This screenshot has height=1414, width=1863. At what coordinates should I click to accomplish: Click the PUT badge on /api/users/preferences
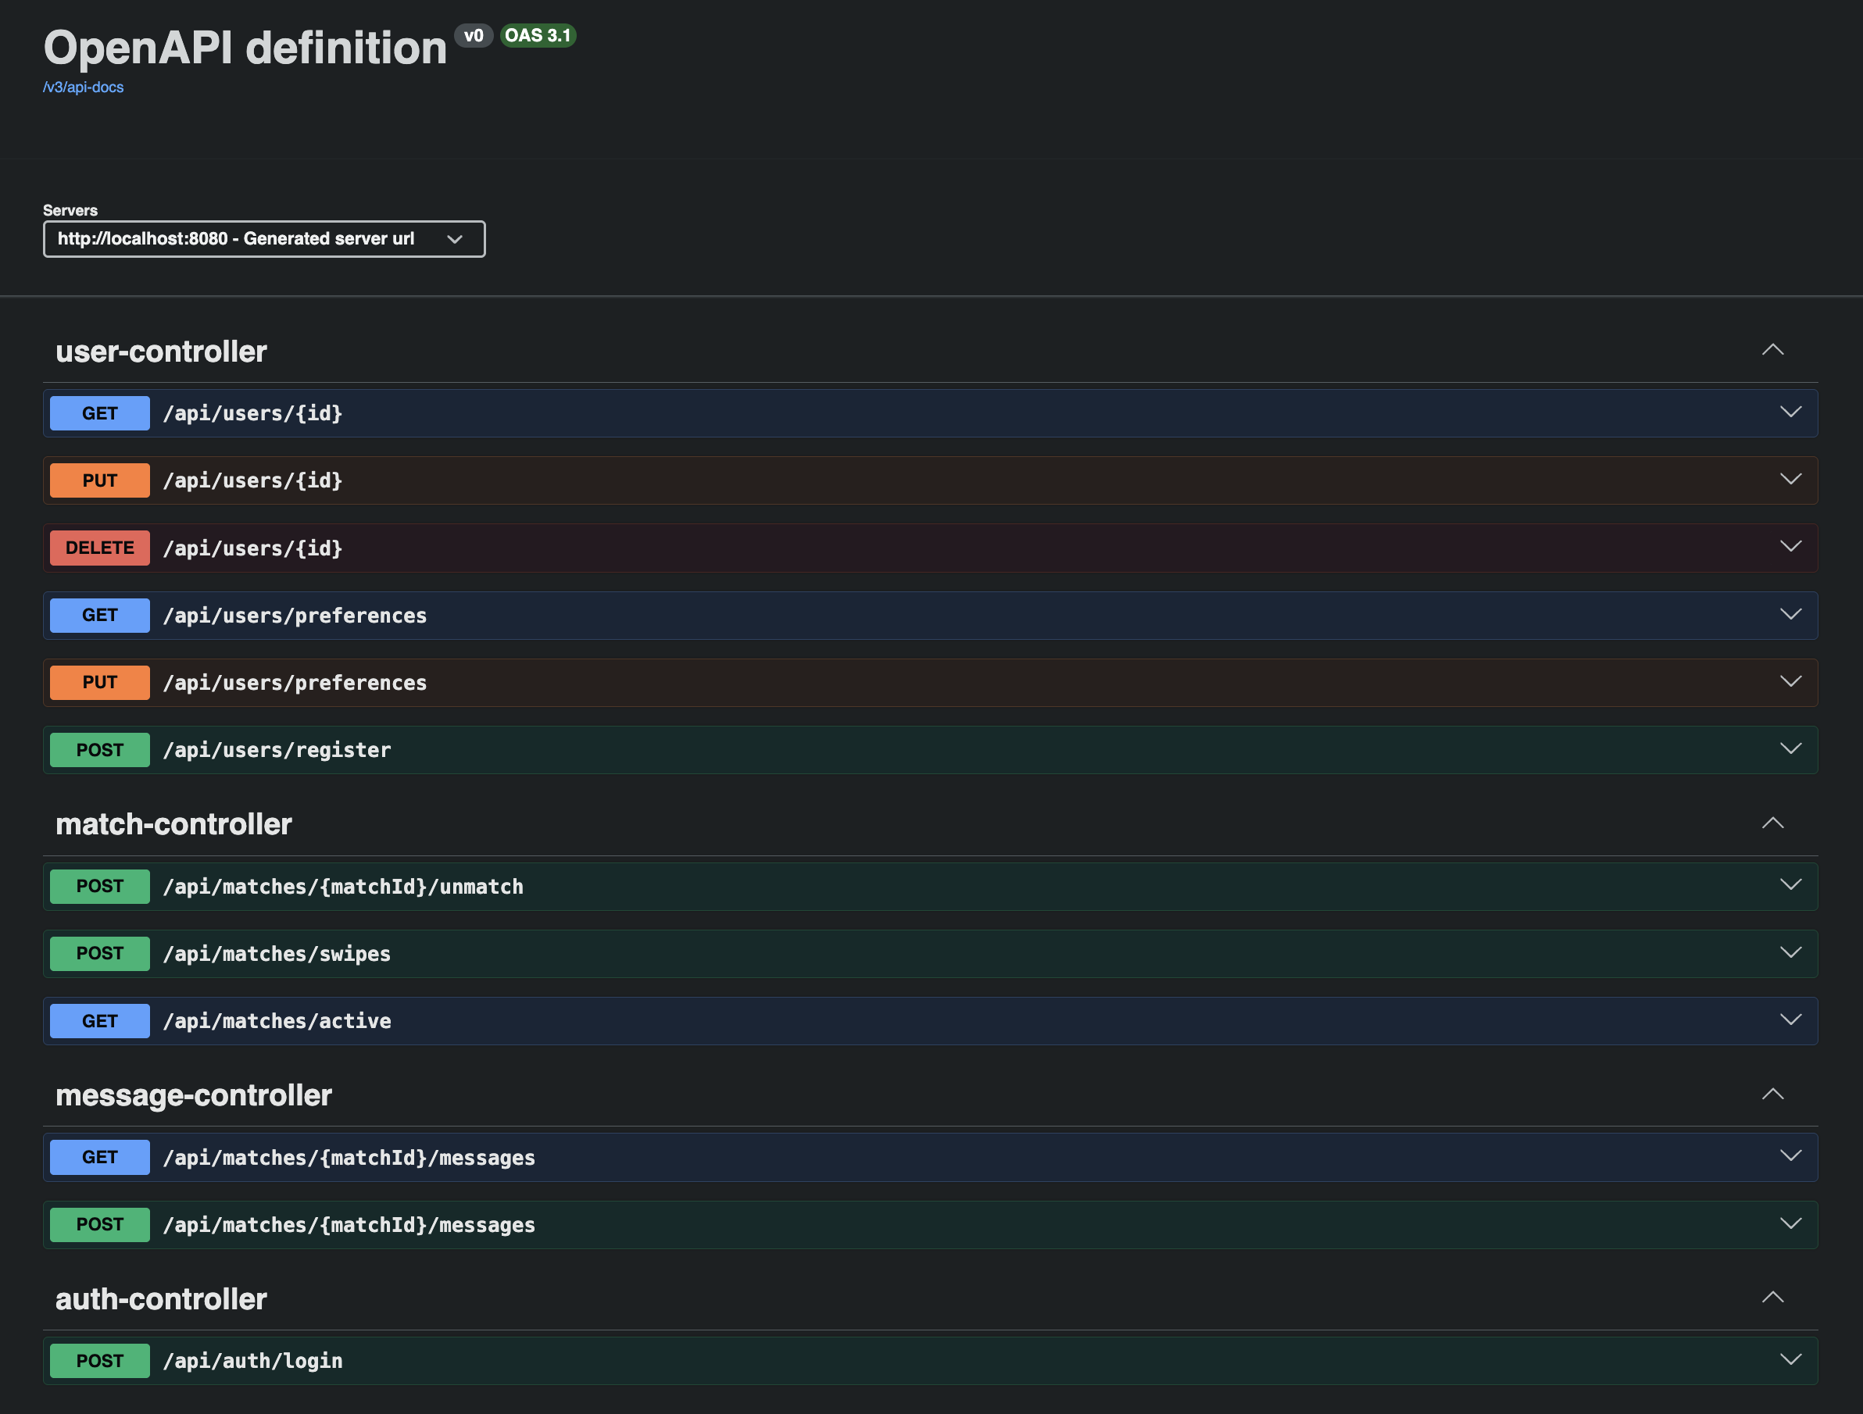[99, 682]
